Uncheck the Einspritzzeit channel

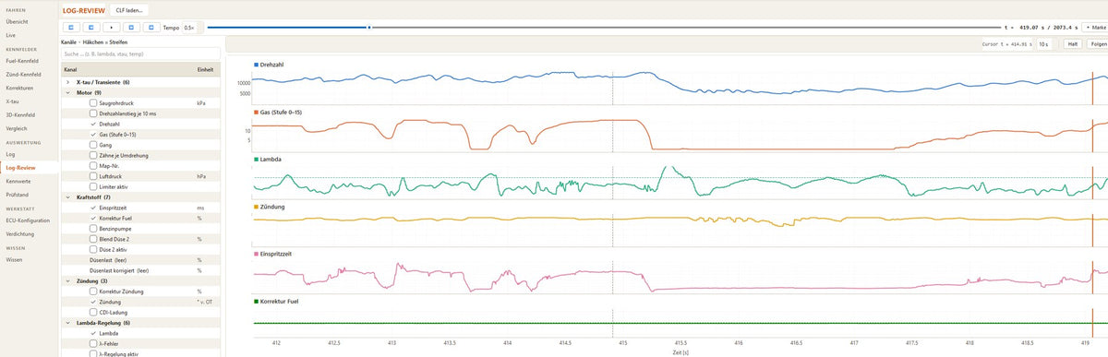coord(93,208)
